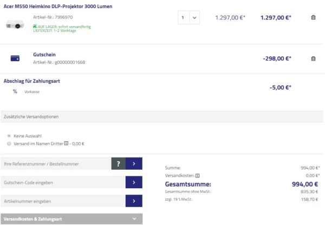This screenshot has height=225, width=325.
Task: Select the Keine Auswahl radio option
Action: (9, 136)
